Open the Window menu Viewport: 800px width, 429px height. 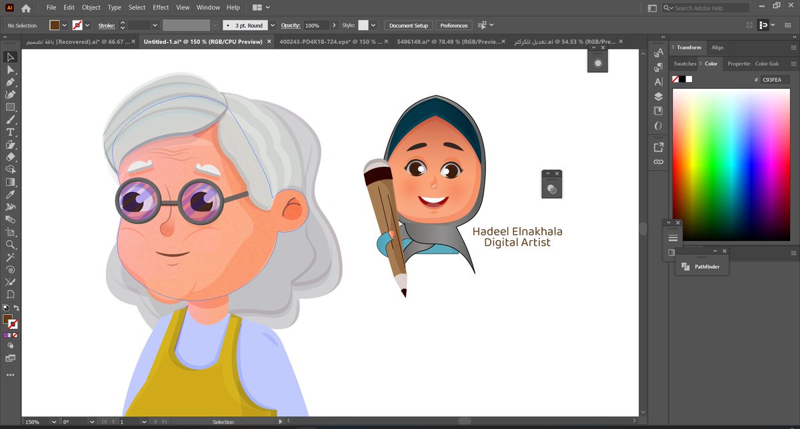(208, 7)
